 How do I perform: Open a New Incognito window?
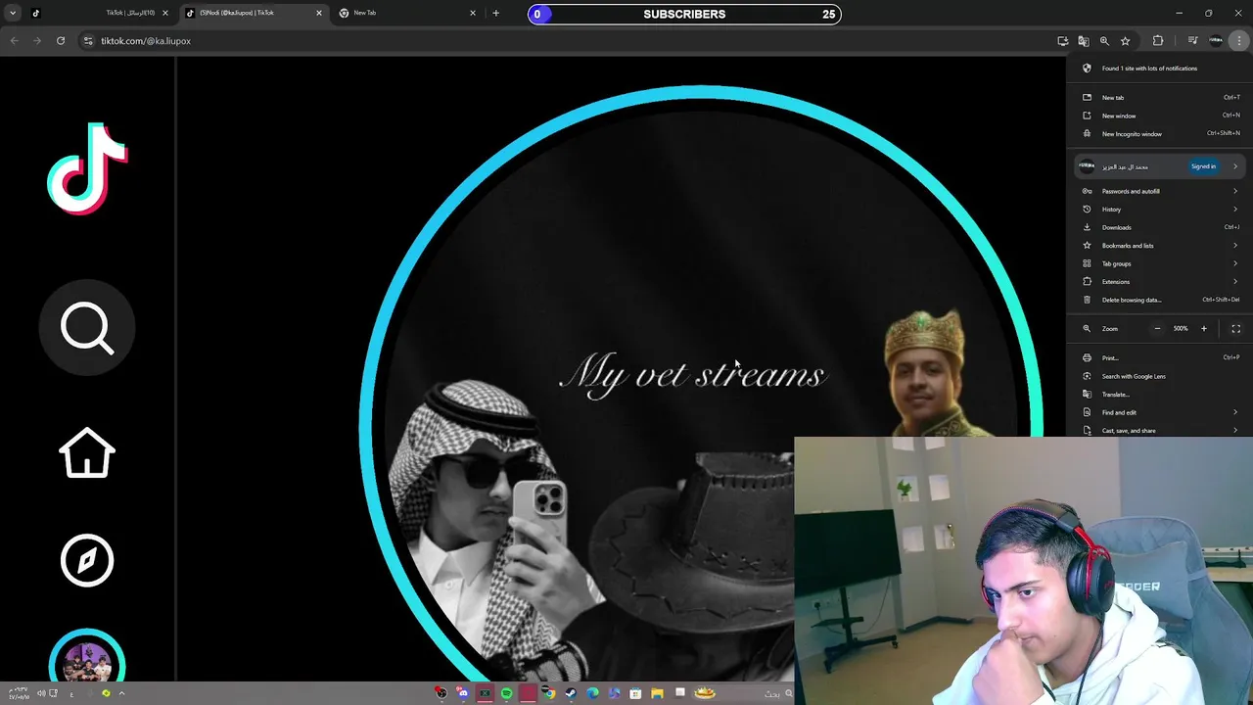tap(1160, 134)
